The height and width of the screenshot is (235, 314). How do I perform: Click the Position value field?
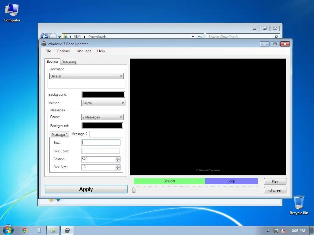[98, 159]
